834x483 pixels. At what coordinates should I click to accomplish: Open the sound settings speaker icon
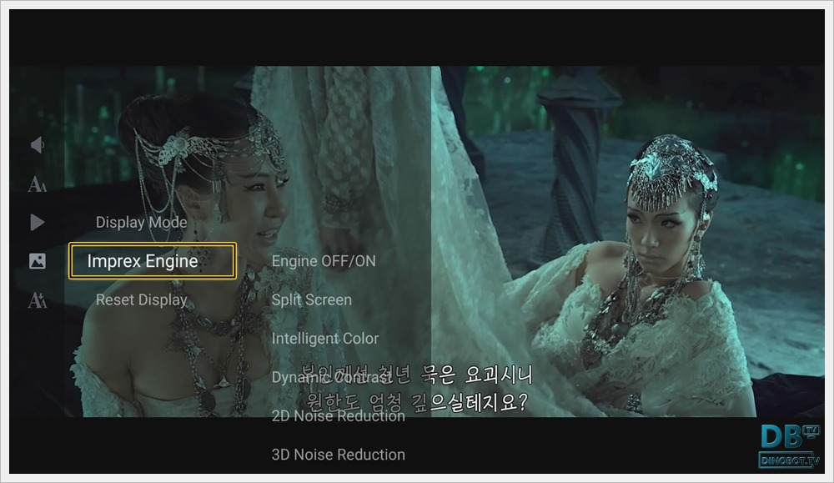(x=38, y=144)
